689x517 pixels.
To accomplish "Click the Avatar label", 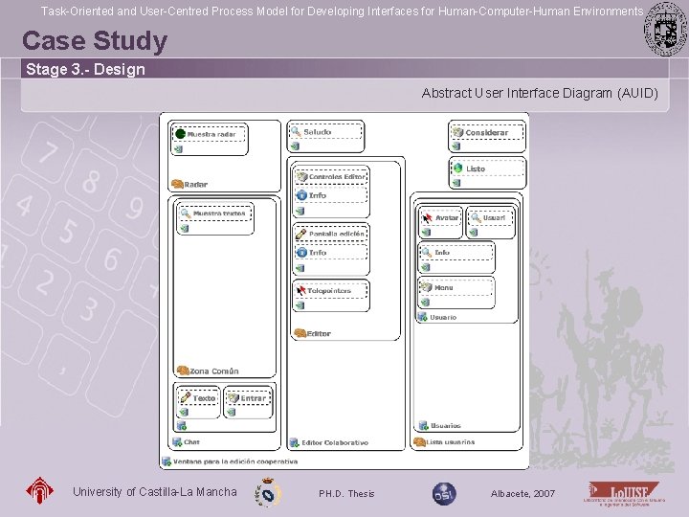I will pos(447,217).
